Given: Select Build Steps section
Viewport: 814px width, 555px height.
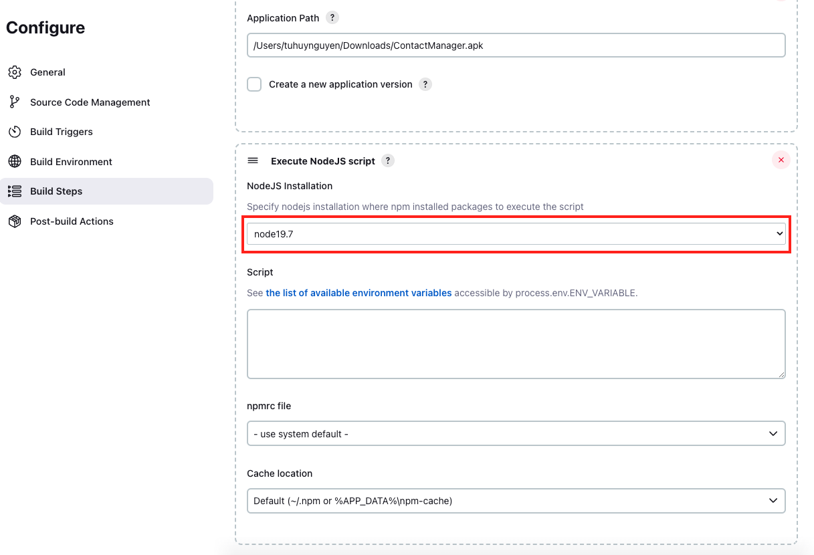Looking at the screenshot, I should click(106, 191).
